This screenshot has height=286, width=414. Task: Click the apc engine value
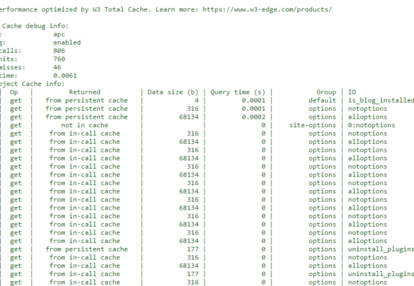[x=59, y=34]
